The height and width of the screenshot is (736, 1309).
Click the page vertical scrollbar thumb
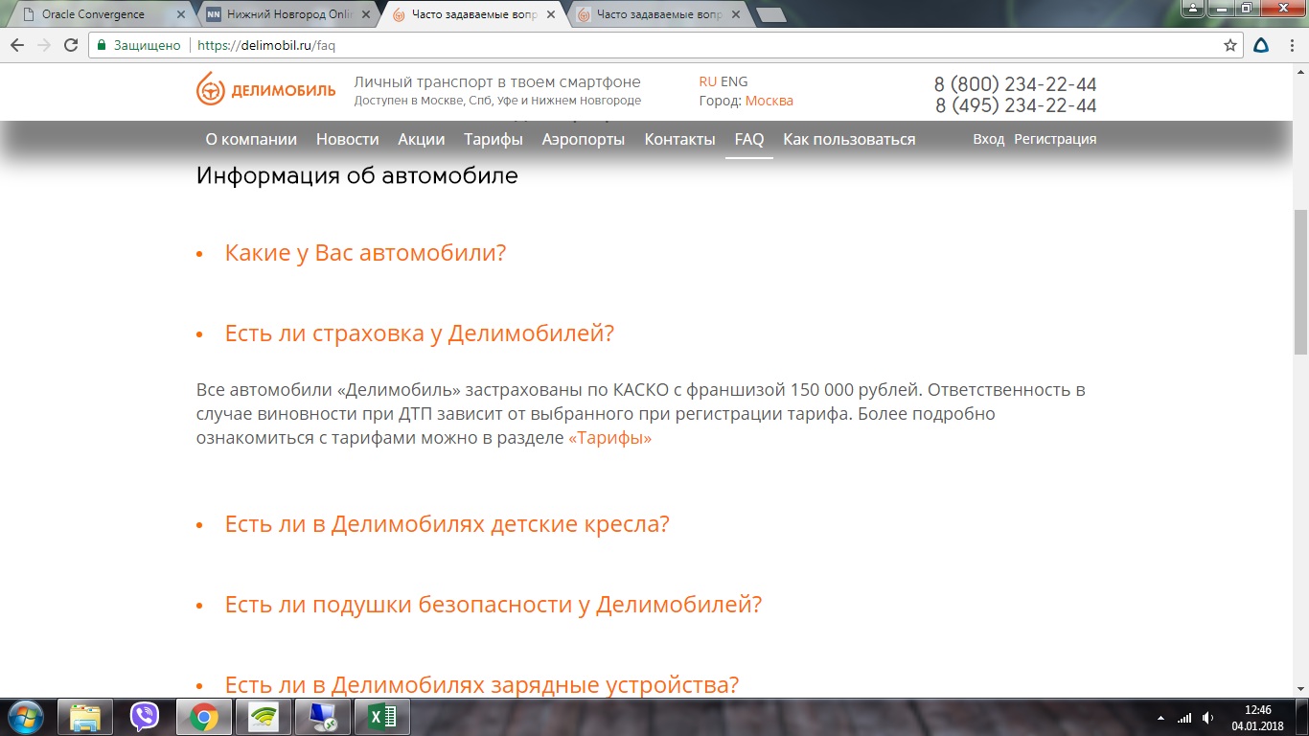(1300, 281)
